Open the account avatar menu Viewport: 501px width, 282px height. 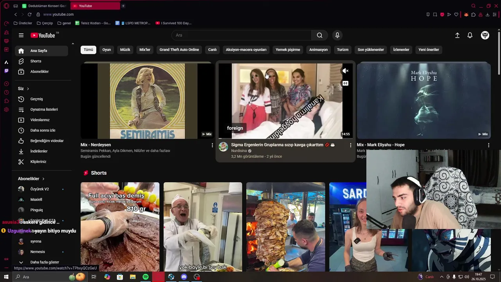(x=485, y=35)
